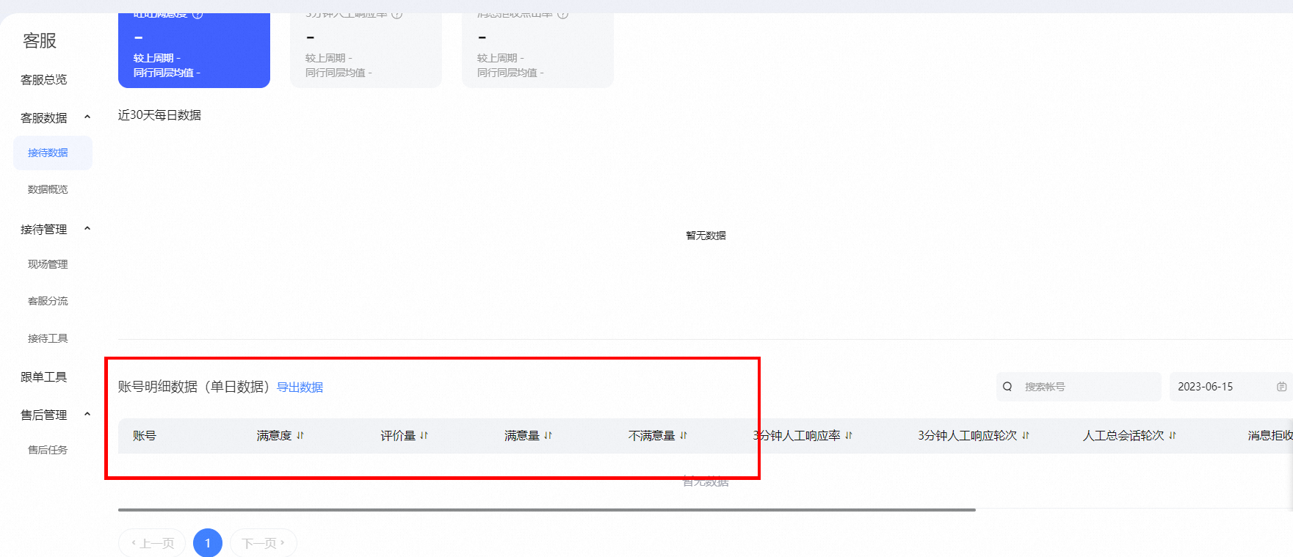The height and width of the screenshot is (557, 1293).
Task: Sort the table by 不满意量 column
Action: coord(684,436)
